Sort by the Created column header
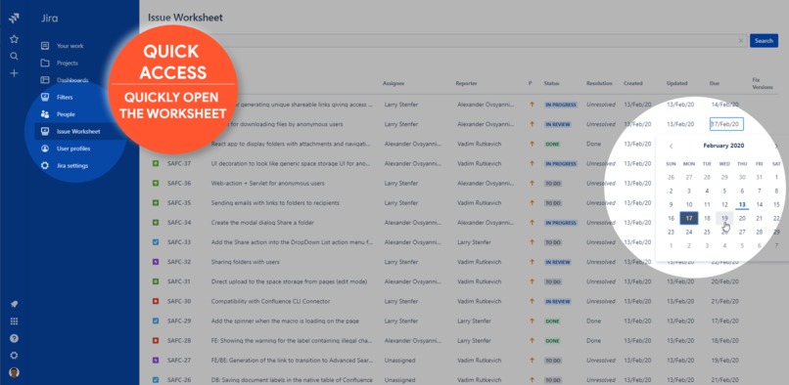The height and width of the screenshot is (385, 789). coord(632,83)
